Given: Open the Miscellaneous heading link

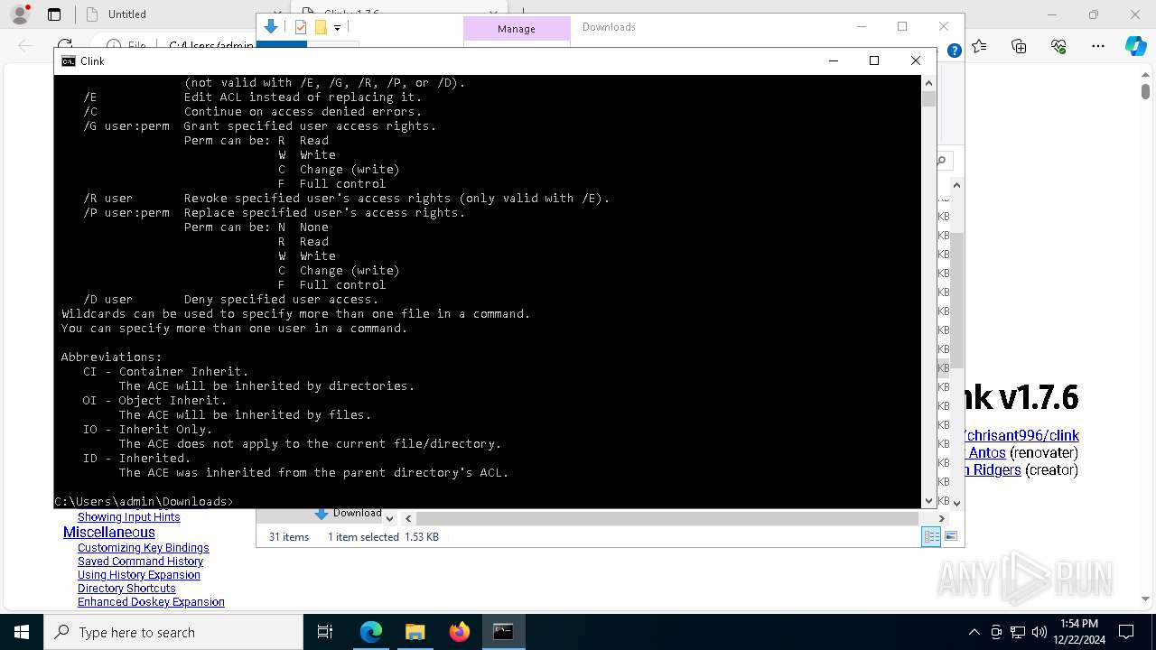Looking at the screenshot, I should pyautogui.click(x=108, y=533).
